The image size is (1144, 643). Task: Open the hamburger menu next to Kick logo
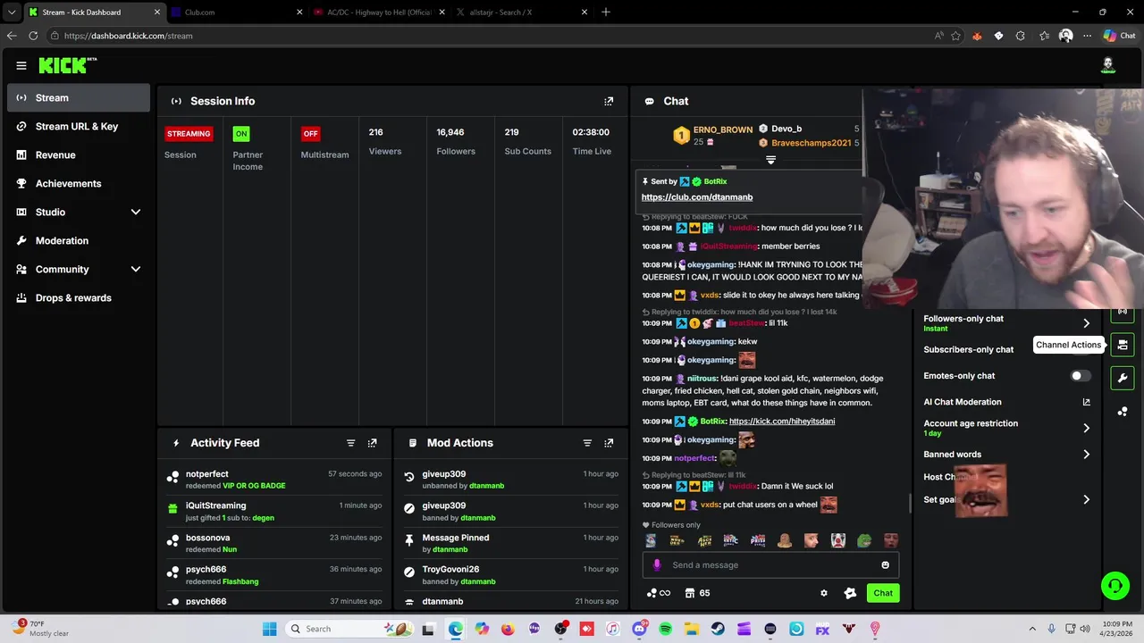pyautogui.click(x=21, y=65)
